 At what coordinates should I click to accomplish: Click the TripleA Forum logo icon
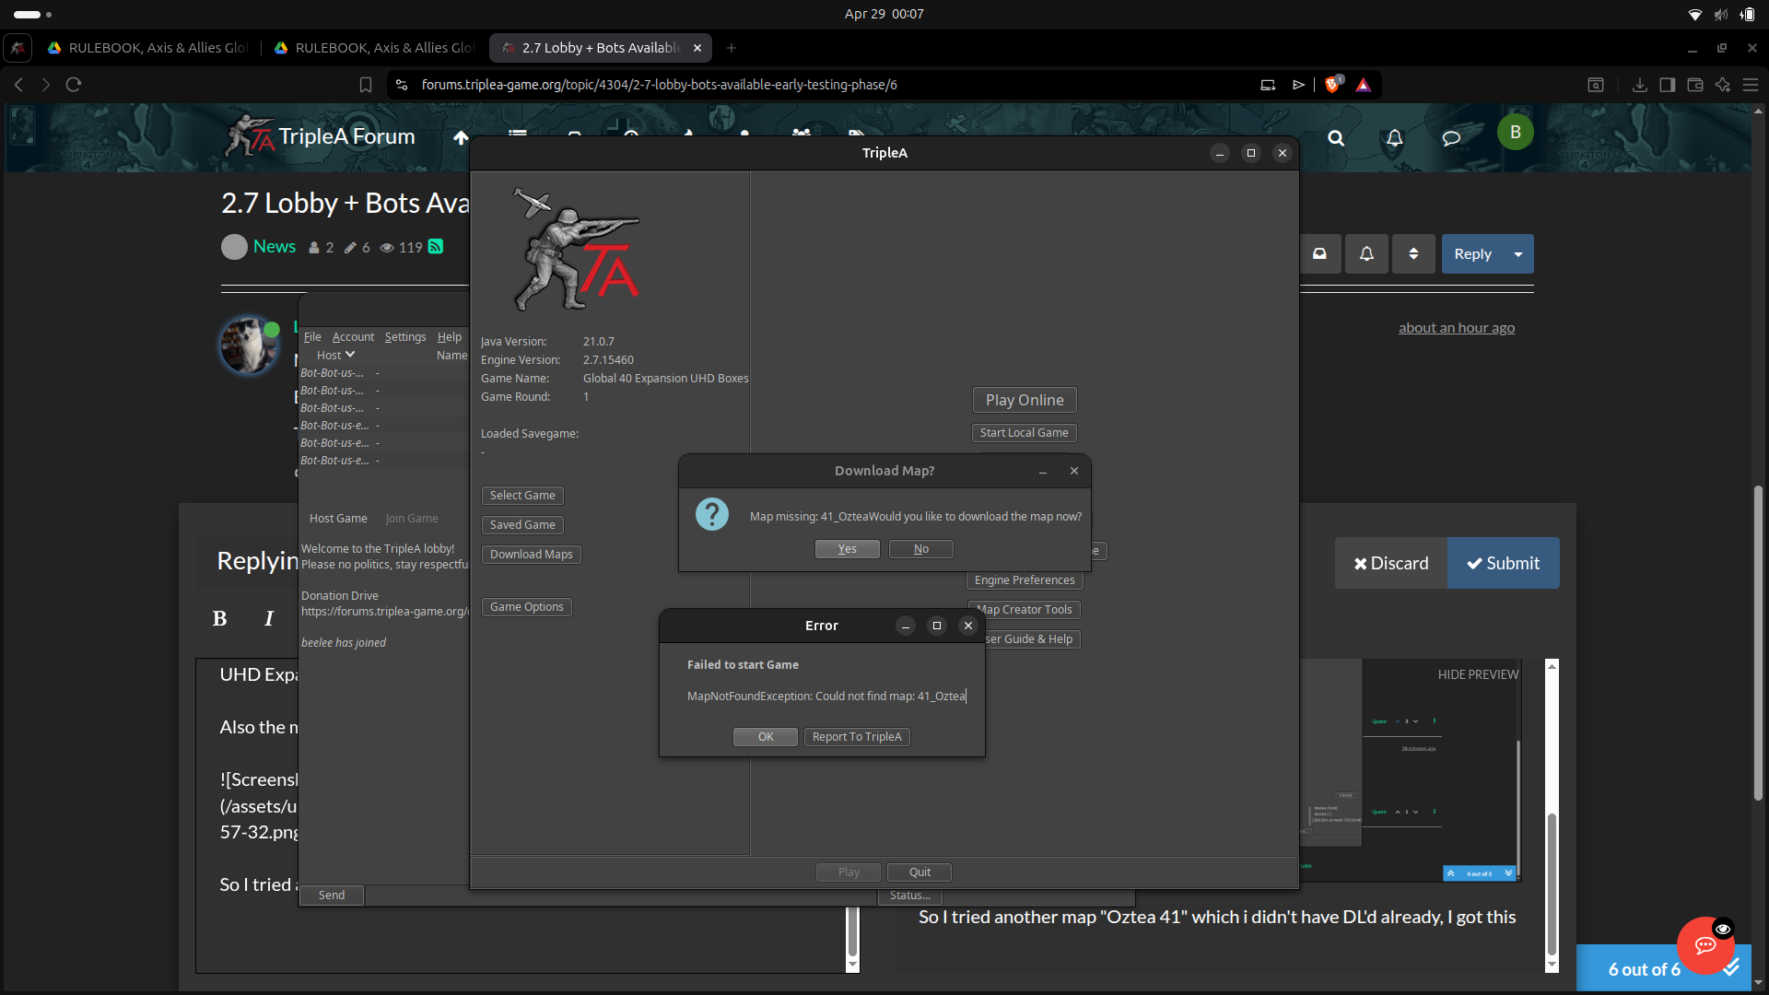point(249,135)
